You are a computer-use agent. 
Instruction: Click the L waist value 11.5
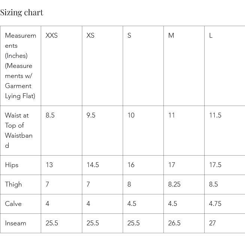coord(215,115)
